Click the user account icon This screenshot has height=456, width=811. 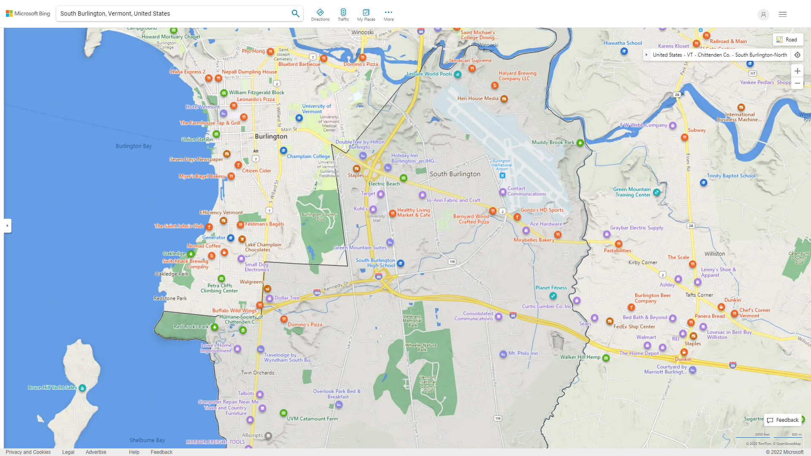click(x=763, y=14)
